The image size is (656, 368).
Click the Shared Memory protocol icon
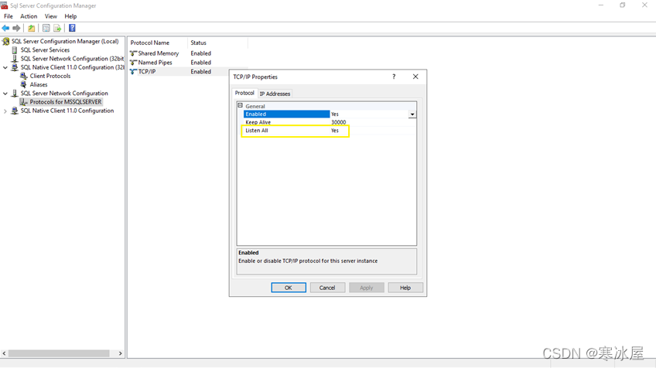134,53
